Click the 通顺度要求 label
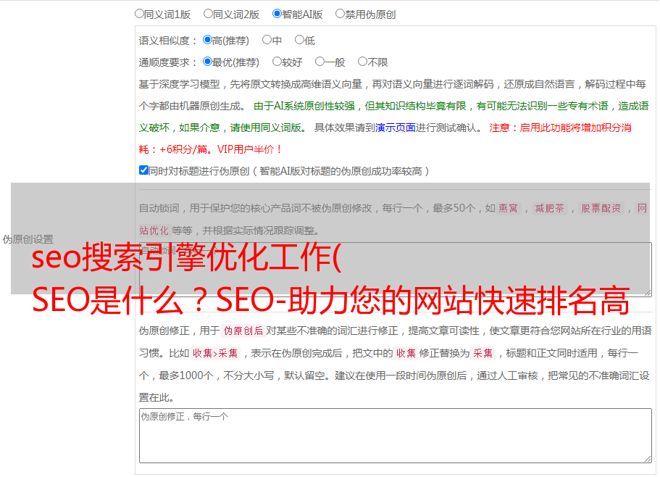The image size is (660, 477). click(x=167, y=63)
